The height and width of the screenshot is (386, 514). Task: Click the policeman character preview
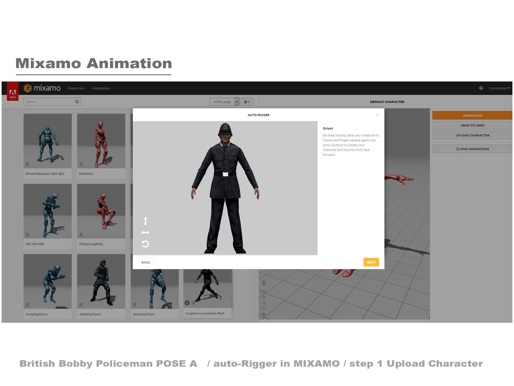(225, 188)
